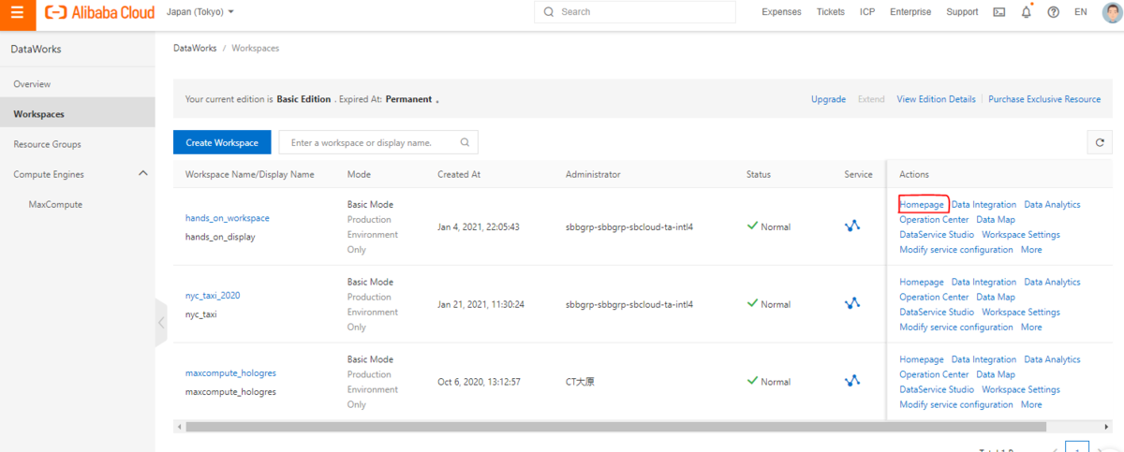The image size is (1124, 452).
Task: Click the top Search input field
Action: point(636,12)
